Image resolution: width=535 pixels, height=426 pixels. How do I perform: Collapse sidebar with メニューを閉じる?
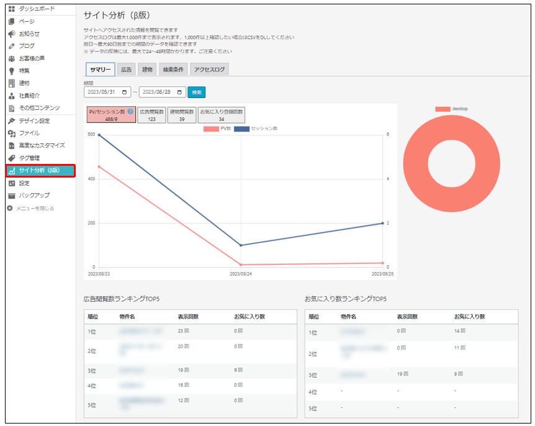[x=34, y=208]
